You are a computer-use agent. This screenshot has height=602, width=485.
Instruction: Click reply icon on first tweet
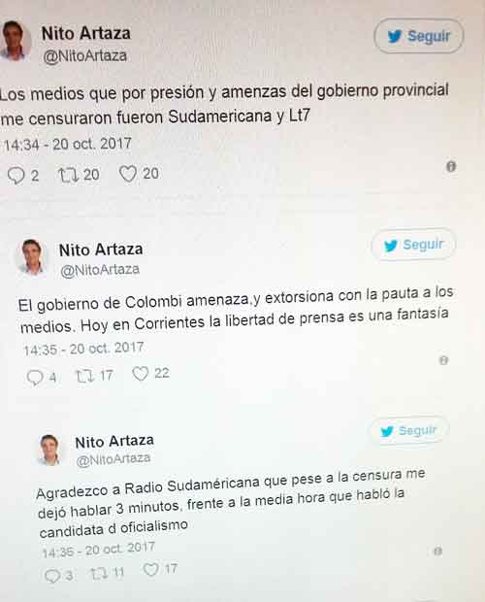point(16,176)
